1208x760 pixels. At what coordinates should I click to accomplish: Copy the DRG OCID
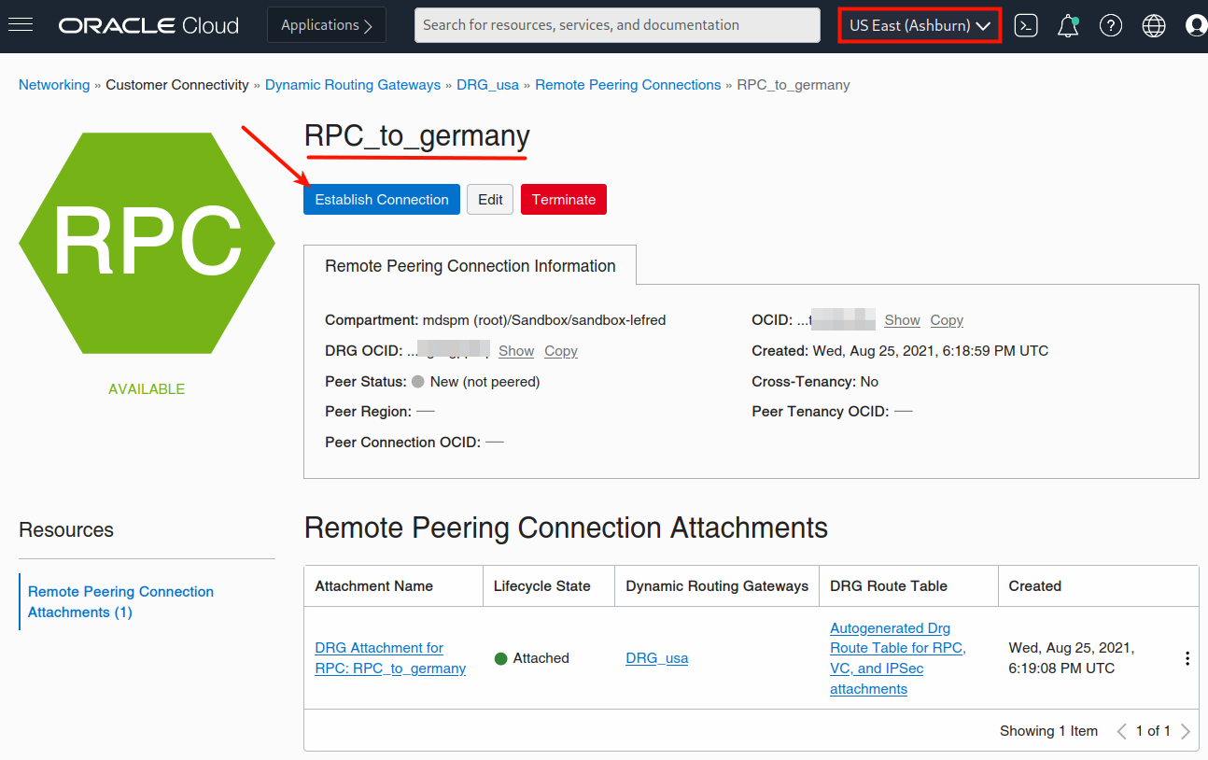(561, 351)
